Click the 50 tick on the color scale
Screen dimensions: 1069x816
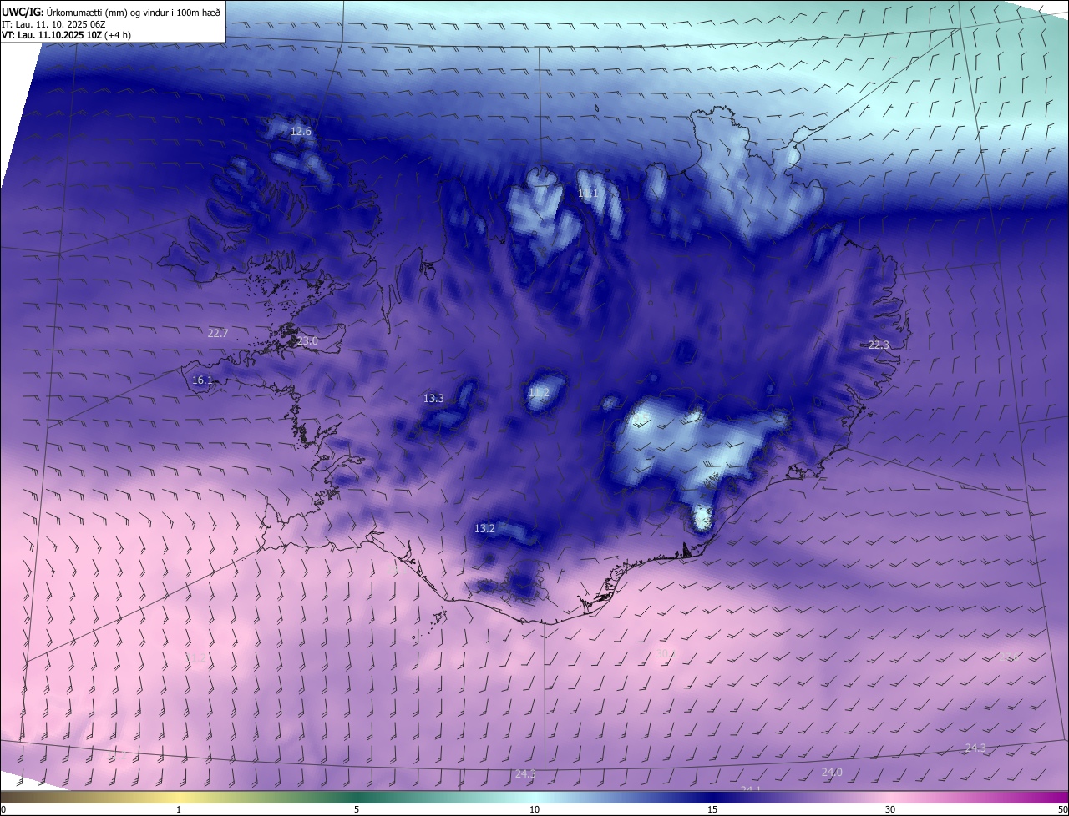[1062, 810]
